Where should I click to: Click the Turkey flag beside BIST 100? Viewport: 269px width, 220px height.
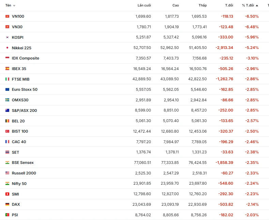pyautogui.click(x=7, y=132)
